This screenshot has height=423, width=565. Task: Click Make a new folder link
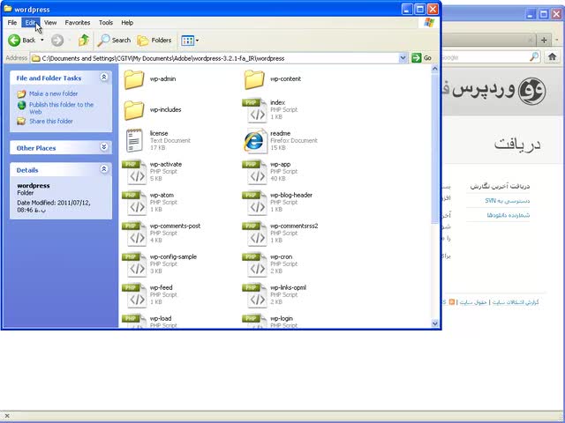pos(53,93)
